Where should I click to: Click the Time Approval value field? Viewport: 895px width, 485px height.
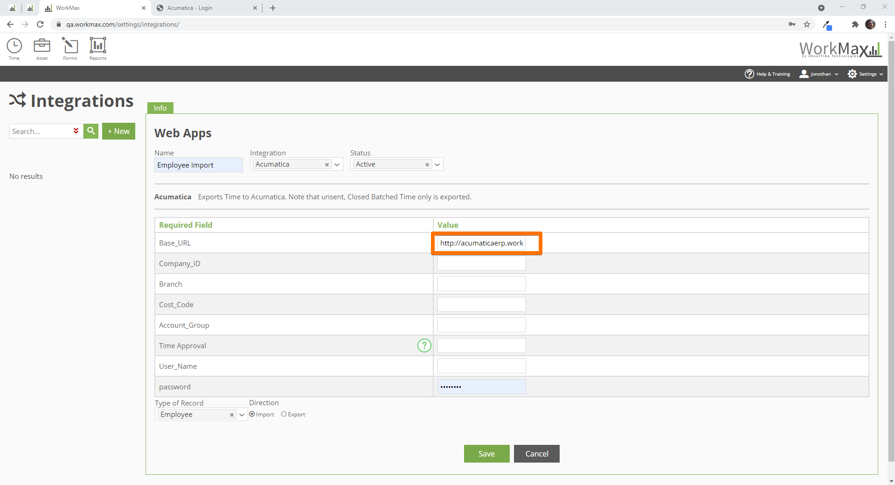click(482, 345)
